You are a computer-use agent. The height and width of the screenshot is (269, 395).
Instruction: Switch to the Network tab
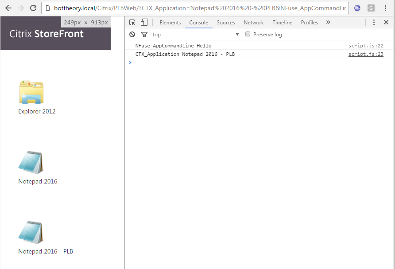254,23
